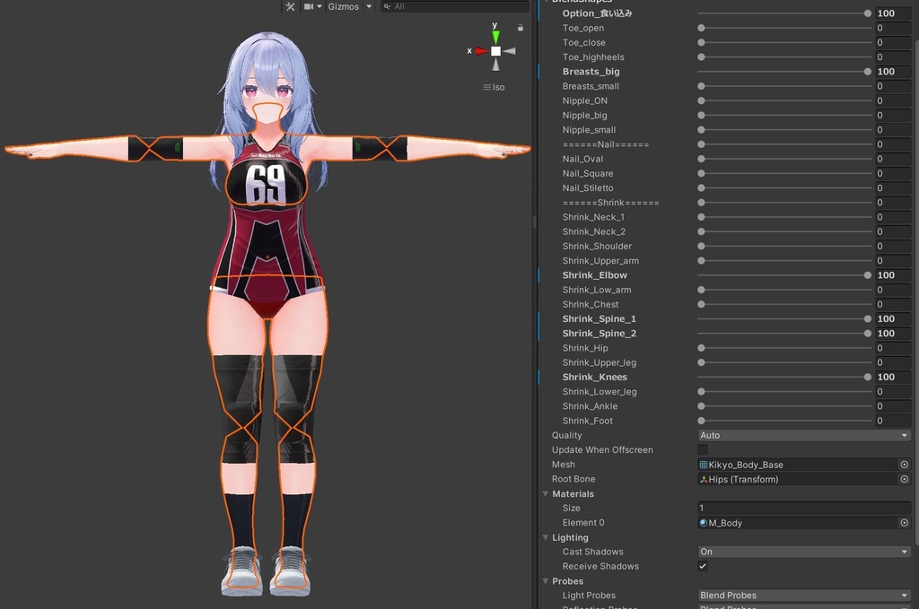Open the Light Probes dropdown

point(804,595)
